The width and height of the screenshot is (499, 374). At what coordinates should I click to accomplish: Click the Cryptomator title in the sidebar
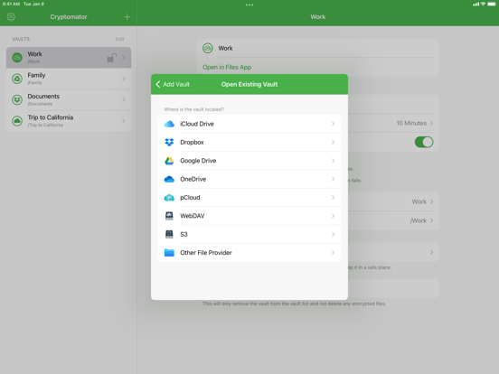pyautogui.click(x=69, y=17)
